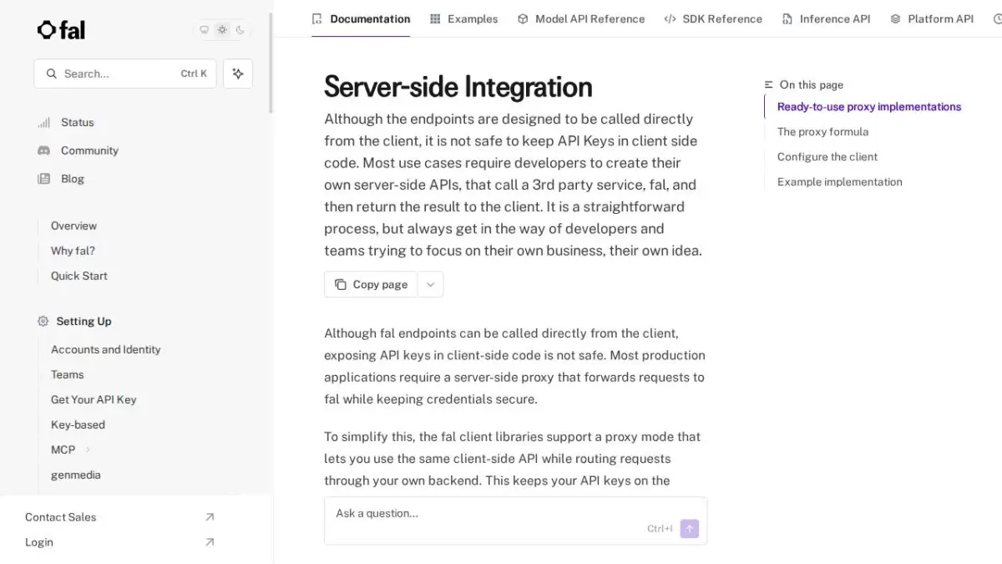The height and width of the screenshot is (564, 1002).
Task: Open the Teams page
Action: pos(67,374)
